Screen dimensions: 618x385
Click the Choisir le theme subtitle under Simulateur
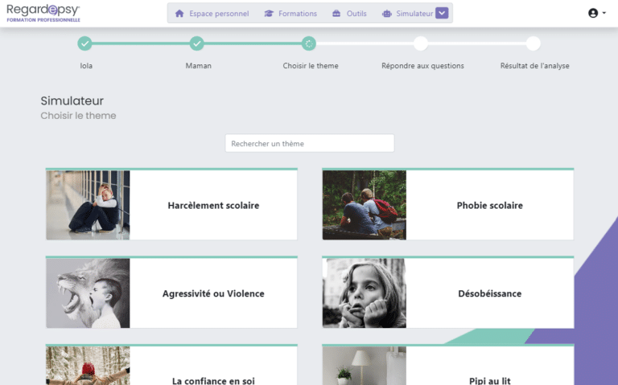tap(78, 116)
